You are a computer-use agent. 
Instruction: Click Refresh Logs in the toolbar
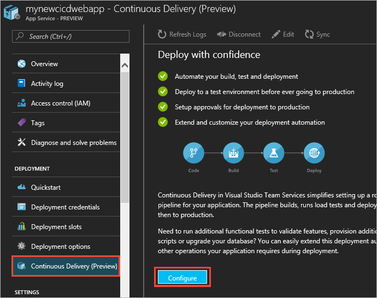[182, 34]
